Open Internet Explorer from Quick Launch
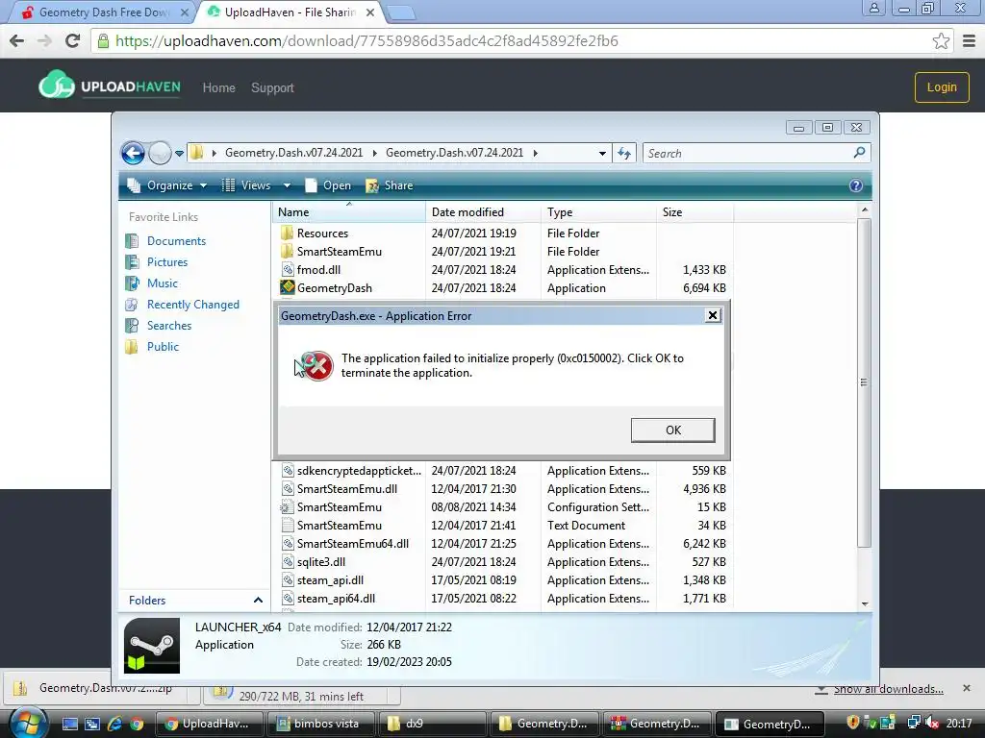The width and height of the screenshot is (985, 738). (x=114, y=724)
